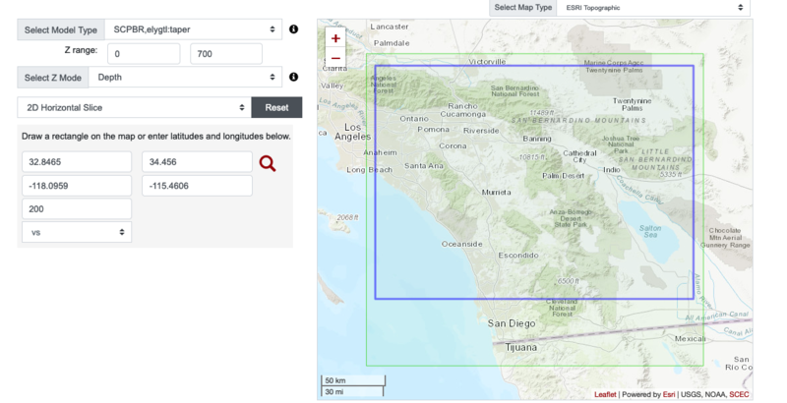The height and width of the screenshot is (403, 787).
Task: Open the vs property dropdown
Action: (77, 232)
